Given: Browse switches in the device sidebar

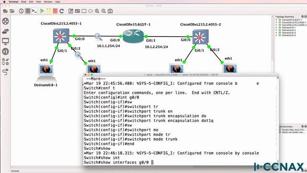Looking at the screenshot, I should pos(5,31).
